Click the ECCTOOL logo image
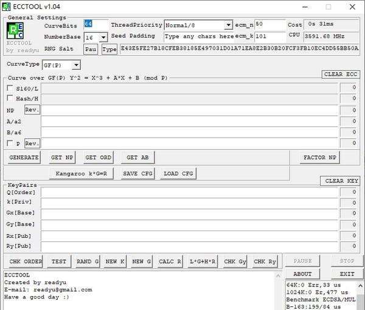 [x=15, y=30]
